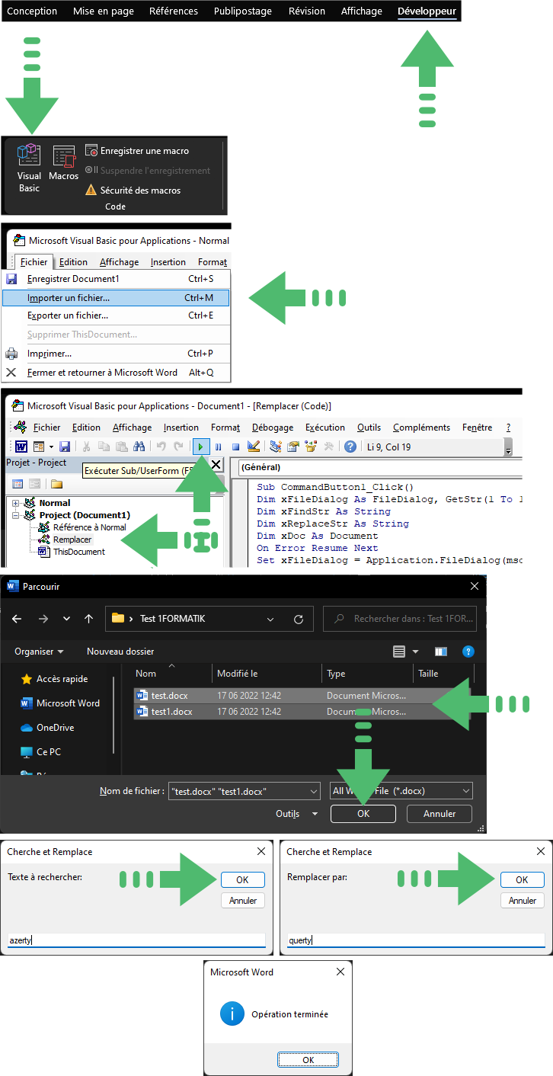553x1076 pixels.
Task: Toggle Design Mode icon in VBA toolbar
Action: pos(254,447)
